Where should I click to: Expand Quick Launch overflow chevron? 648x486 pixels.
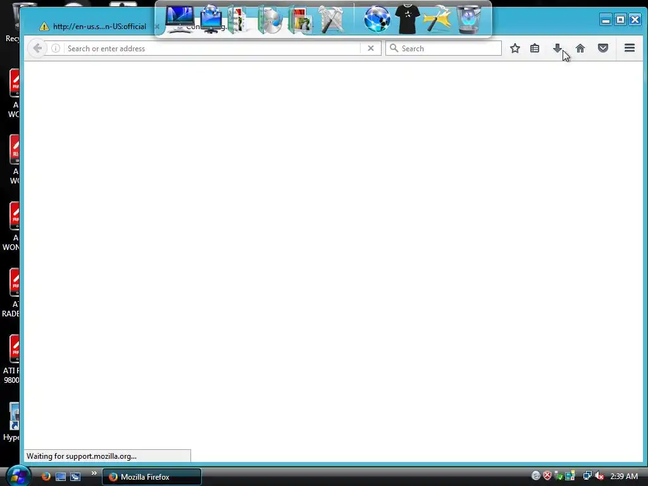tap(94, 473)
